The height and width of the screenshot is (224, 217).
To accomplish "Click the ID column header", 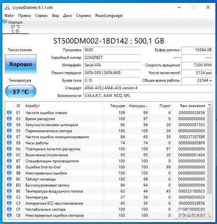I will (x=18, y=106).
